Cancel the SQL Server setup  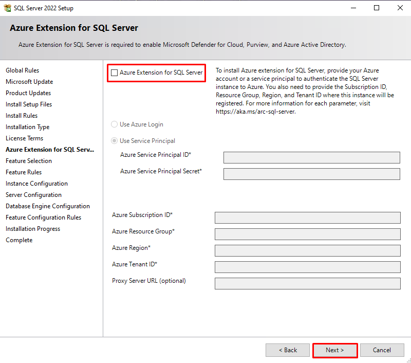(382, 350)
